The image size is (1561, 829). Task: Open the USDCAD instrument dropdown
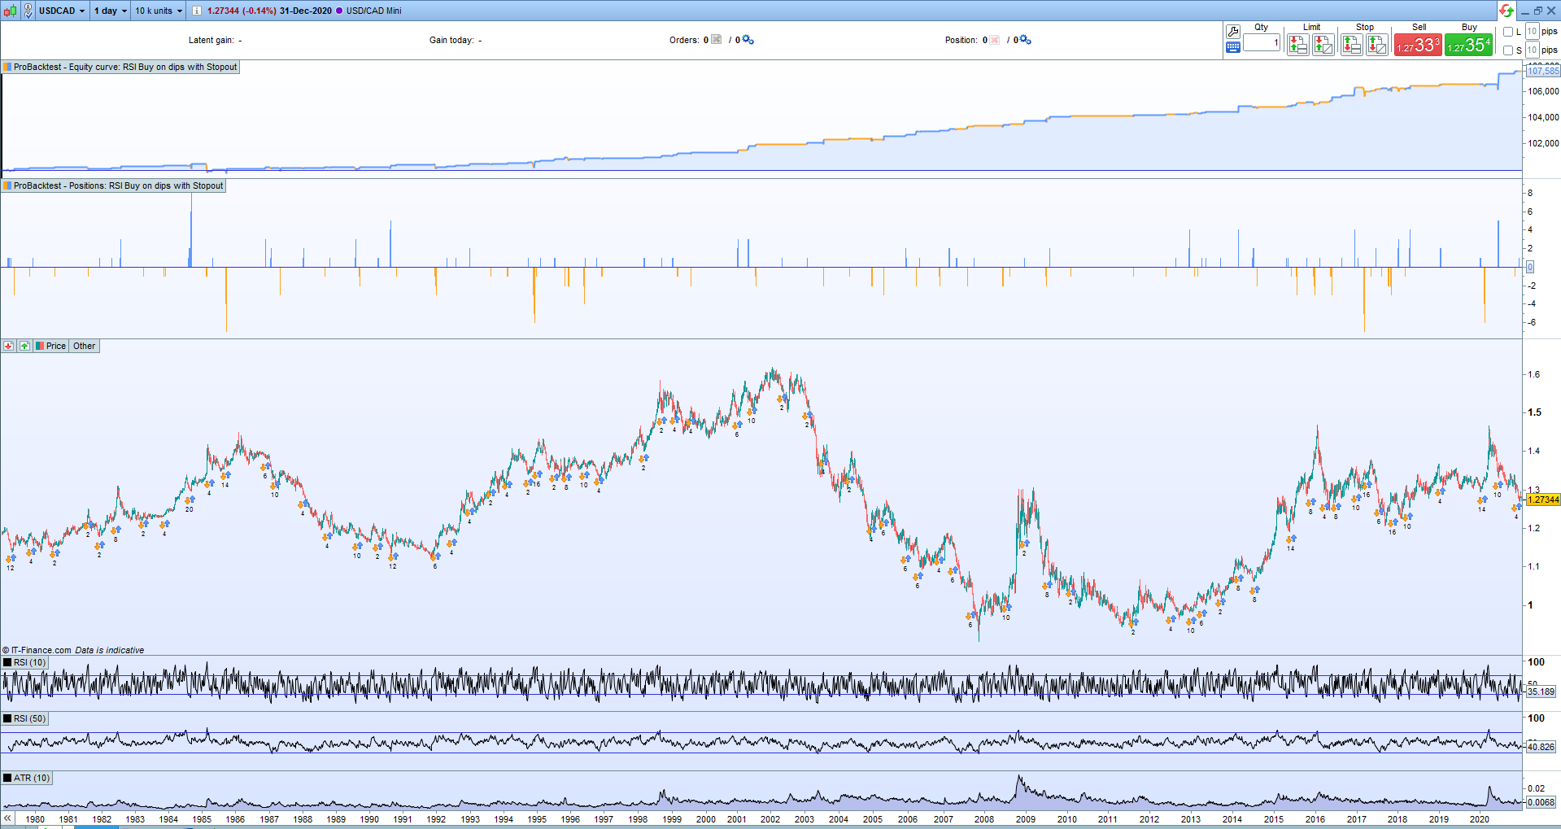62,11
